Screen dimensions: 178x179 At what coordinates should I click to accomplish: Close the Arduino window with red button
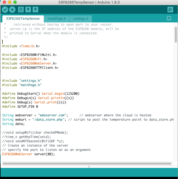tap(4, 2)
